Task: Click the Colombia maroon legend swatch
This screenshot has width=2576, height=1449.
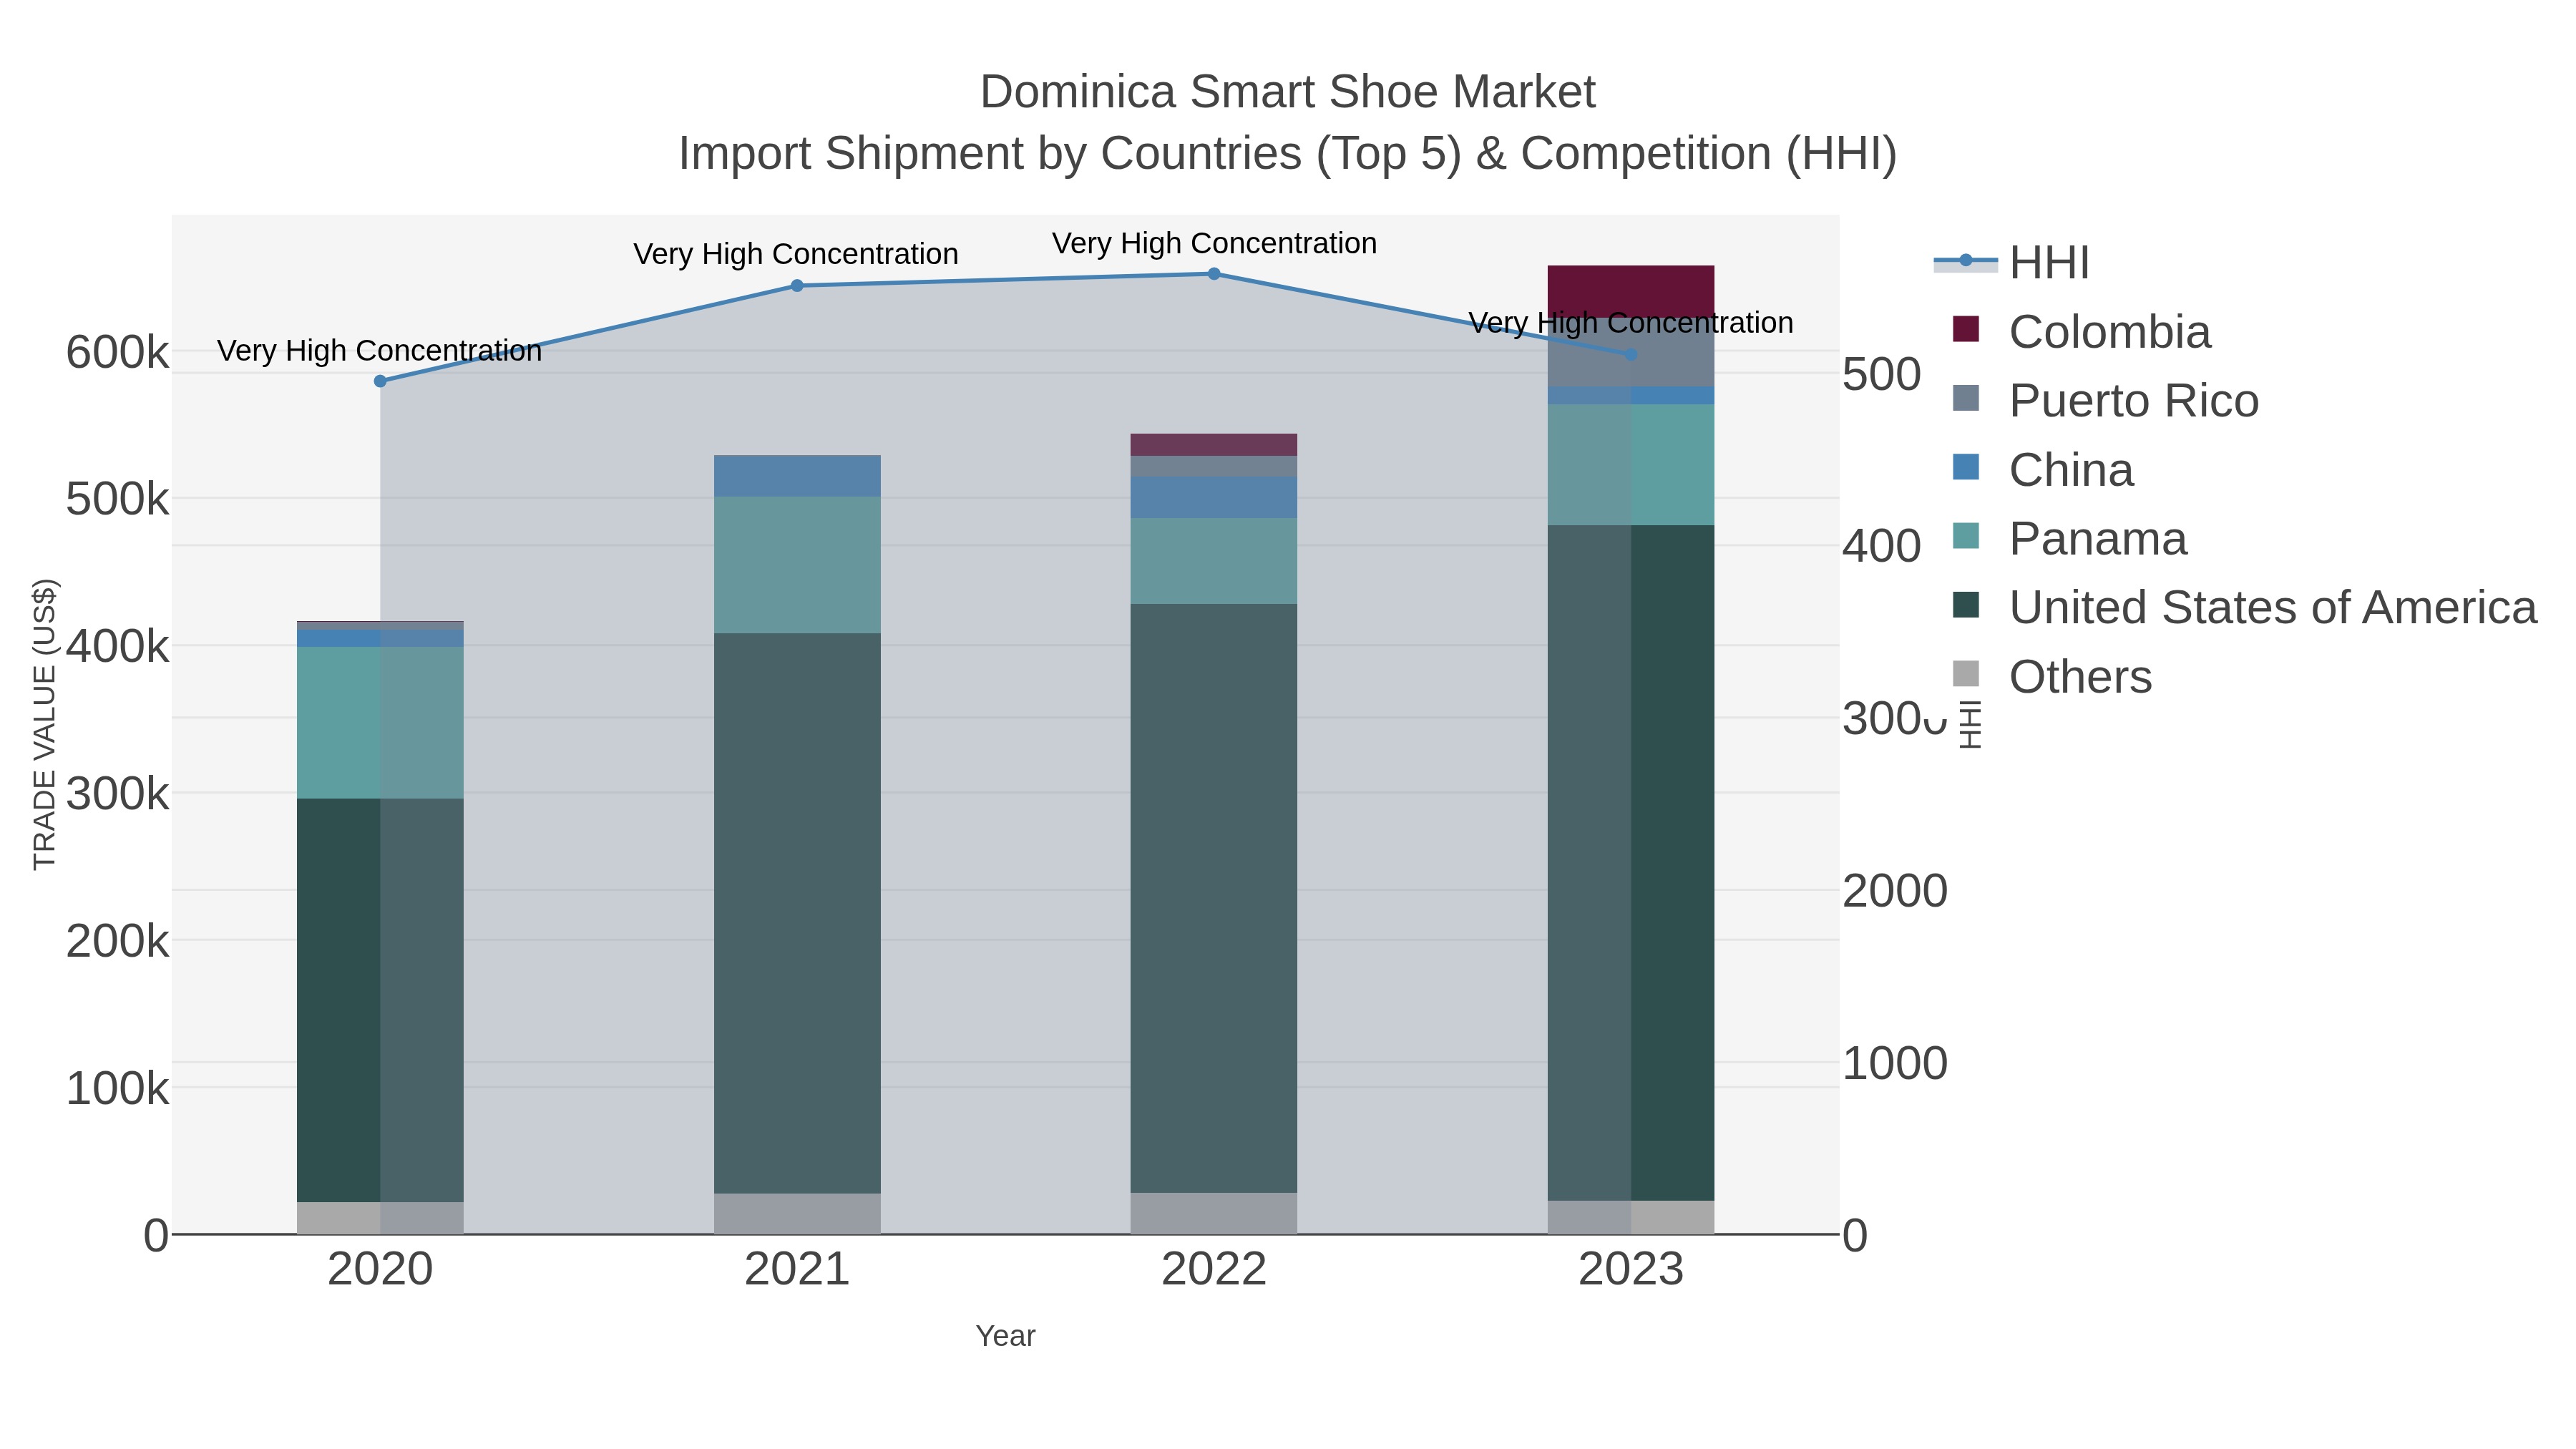Action: (1966, 329)
